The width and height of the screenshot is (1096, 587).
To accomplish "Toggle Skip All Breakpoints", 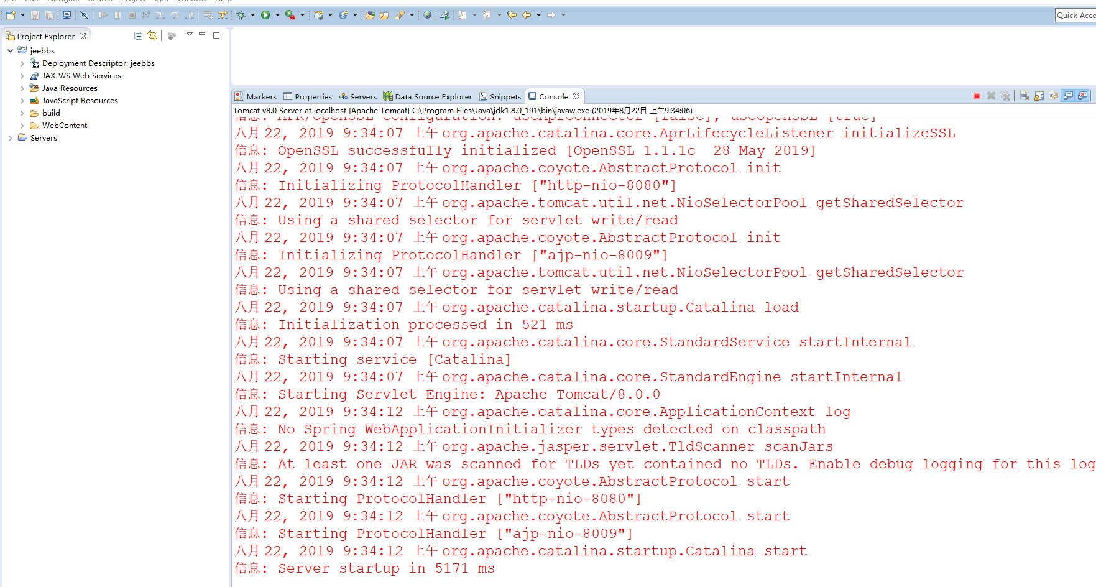I will click(84, 15).
